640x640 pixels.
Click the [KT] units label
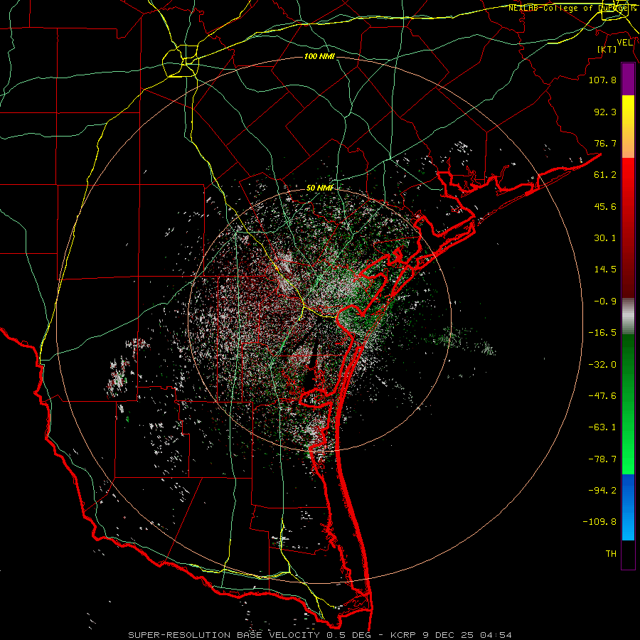607,49
